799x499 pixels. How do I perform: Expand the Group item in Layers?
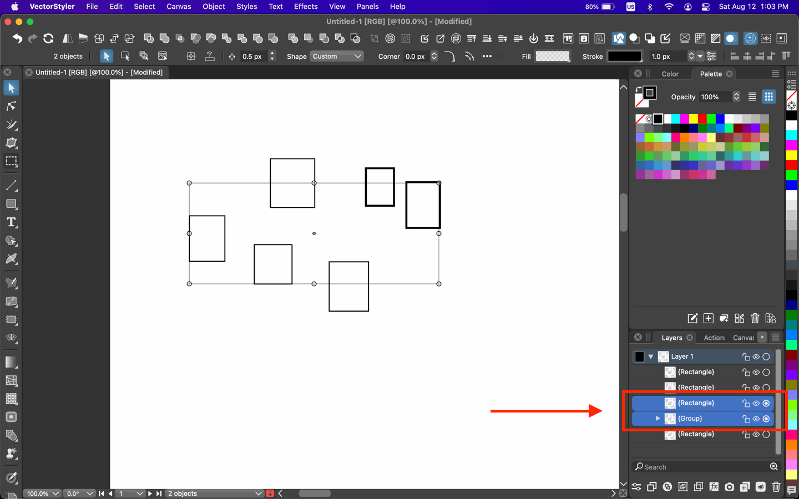658,419
